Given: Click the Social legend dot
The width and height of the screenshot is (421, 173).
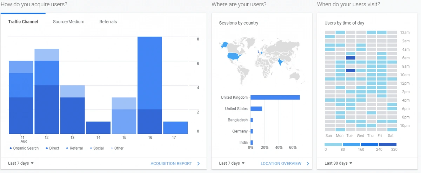Looking at the screenshot, I should click(x=91, y=148).
